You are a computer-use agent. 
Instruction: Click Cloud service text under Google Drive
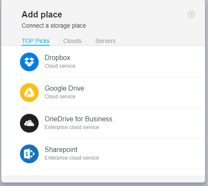(x=60, y=97)
